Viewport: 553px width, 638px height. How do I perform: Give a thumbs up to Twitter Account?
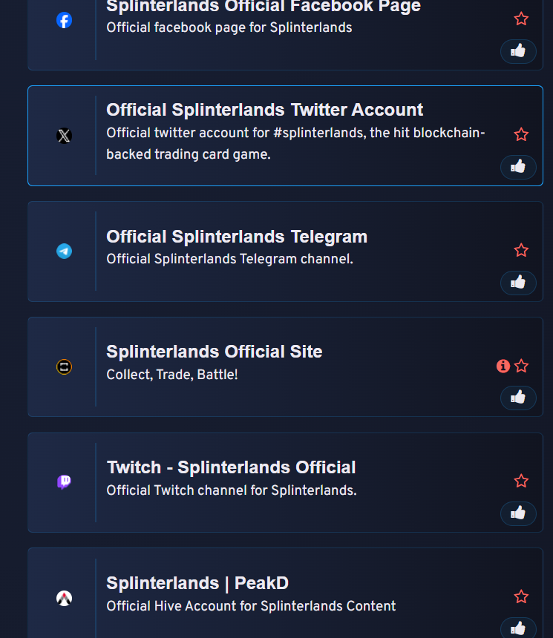(x=518, y=167)
